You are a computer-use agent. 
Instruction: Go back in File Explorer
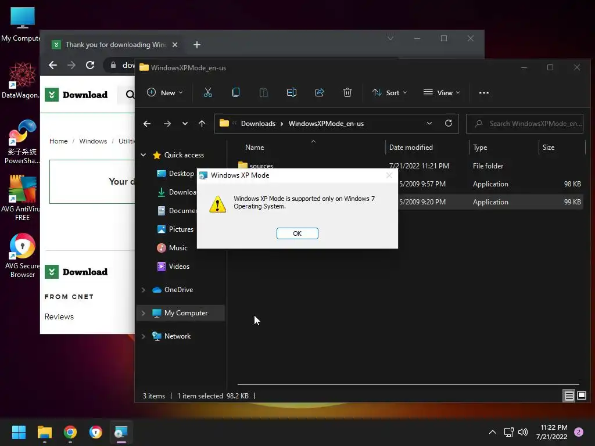[x=147, y=124]
